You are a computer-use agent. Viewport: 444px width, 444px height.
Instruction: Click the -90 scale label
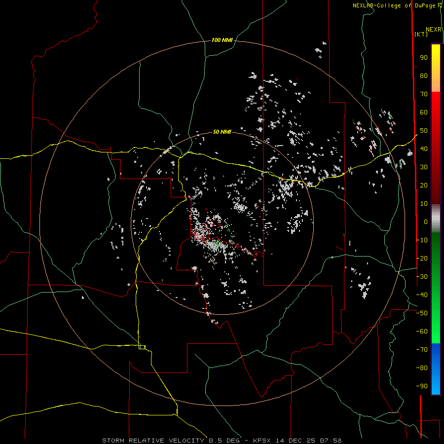coord(422,386)
